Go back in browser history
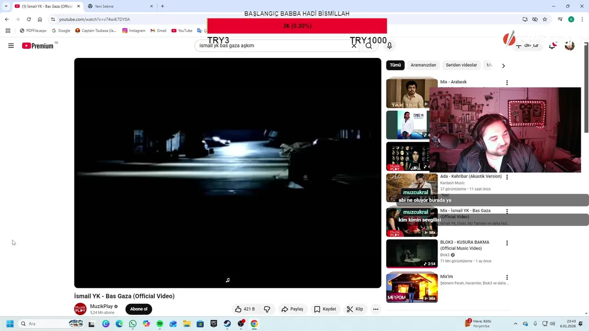 pyautogui.click(x=7, y=19)
